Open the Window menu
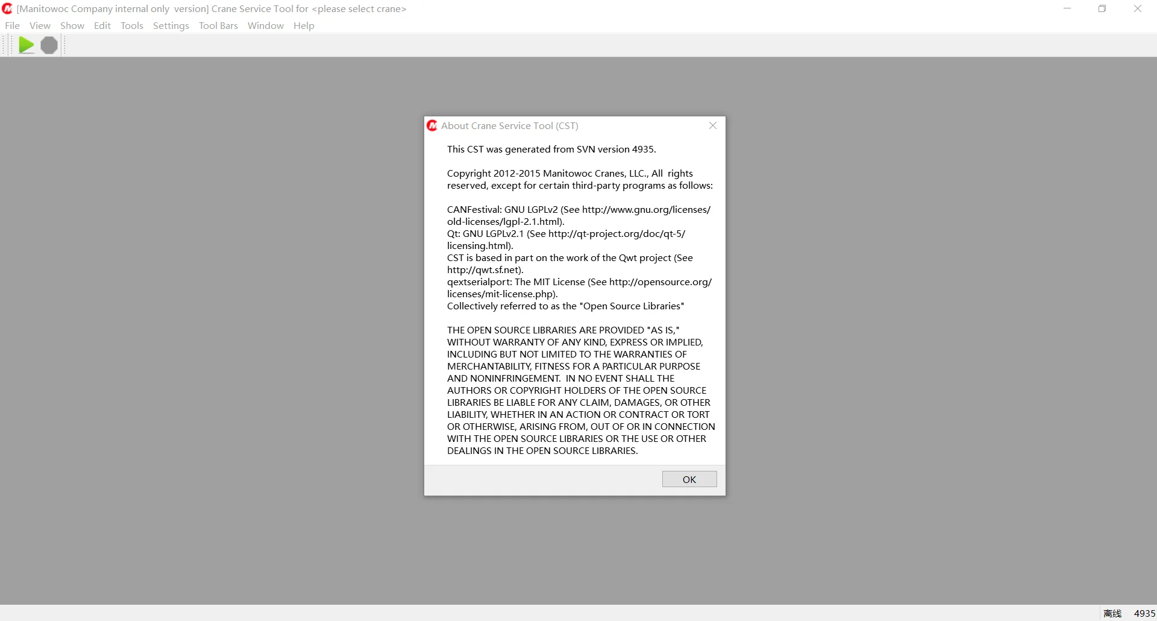 coord(266,25)
